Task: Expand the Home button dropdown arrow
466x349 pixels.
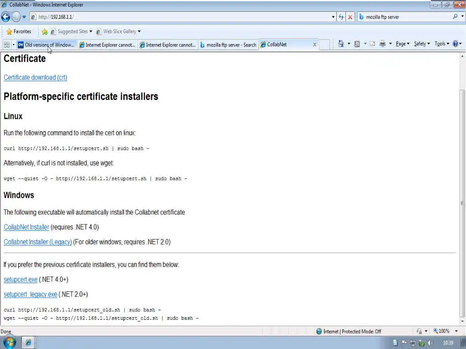Action: 349,44
